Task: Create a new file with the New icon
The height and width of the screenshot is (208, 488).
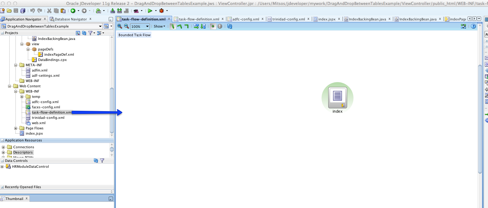Action: click(x=2, y=11)
